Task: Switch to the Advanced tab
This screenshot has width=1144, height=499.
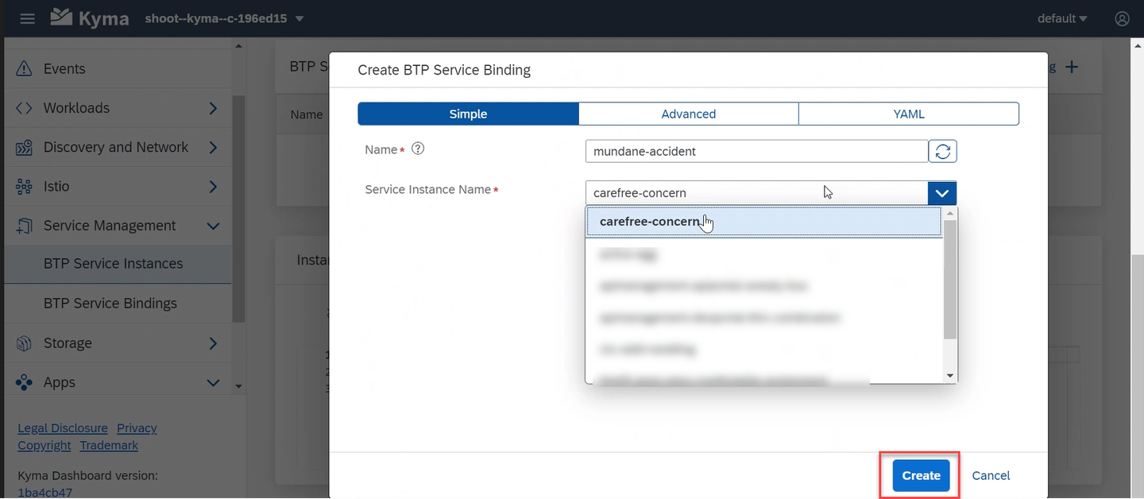Action: (689, 114)
